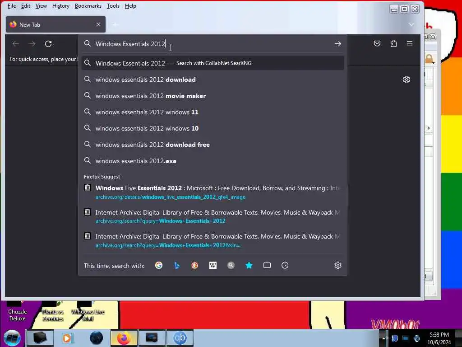Open the media player taskbar icon
462x347 pixels.
(67, 338)
